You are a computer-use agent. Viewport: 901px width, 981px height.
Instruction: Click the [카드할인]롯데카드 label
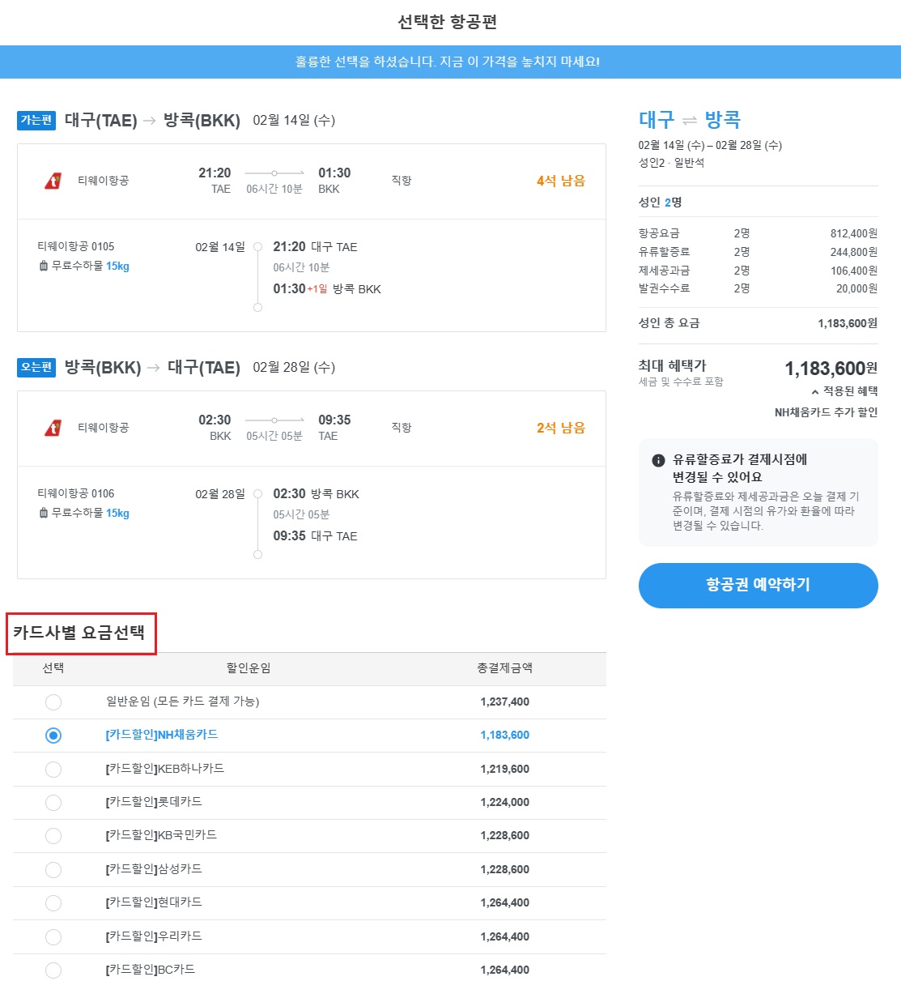[154, 802]
